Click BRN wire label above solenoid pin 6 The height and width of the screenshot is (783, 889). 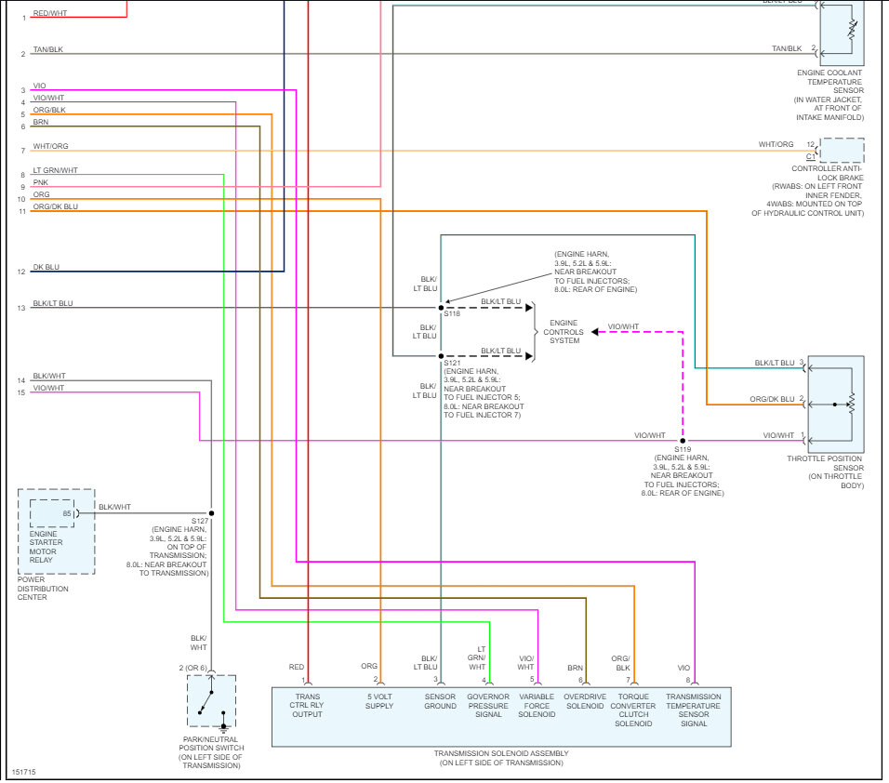(x=575, y=668)
